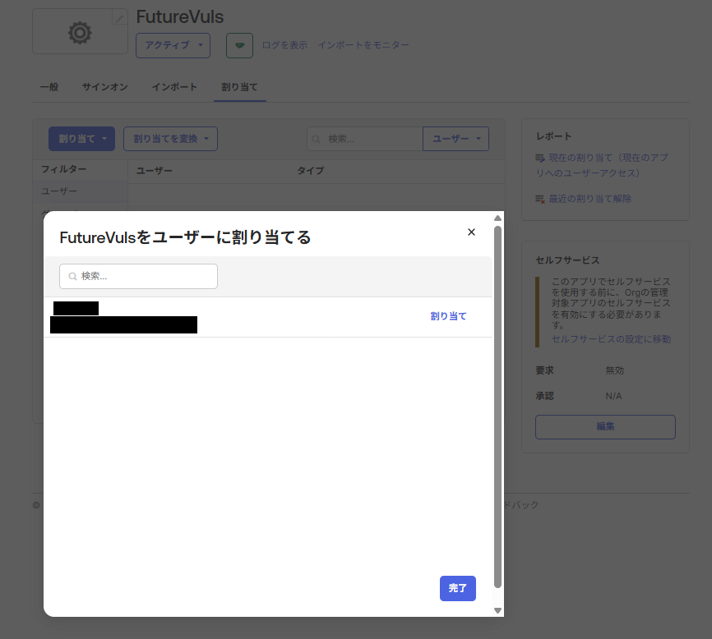712x639 pixels.
Task: Click the dialog scrollbar up arrow
Action: click(497, 218)
